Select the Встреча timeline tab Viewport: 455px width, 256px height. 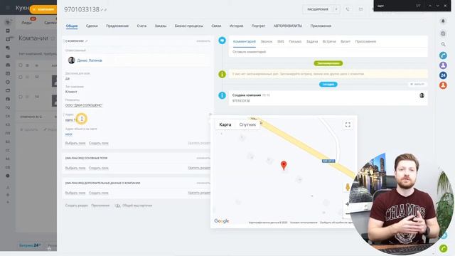pos(329,41)
